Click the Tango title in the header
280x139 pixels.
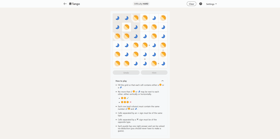[x=76, y=4]
